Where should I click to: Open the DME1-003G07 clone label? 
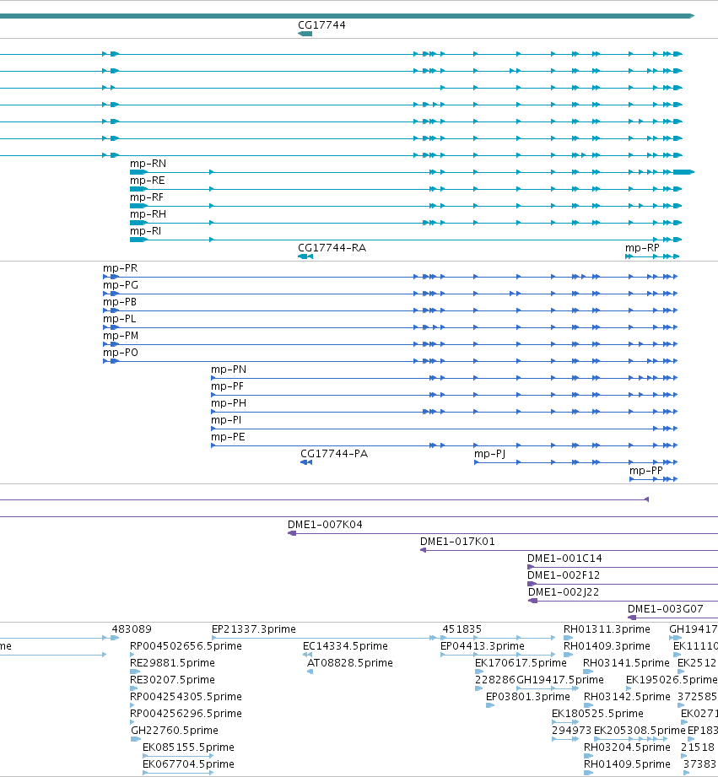(666, 608)
